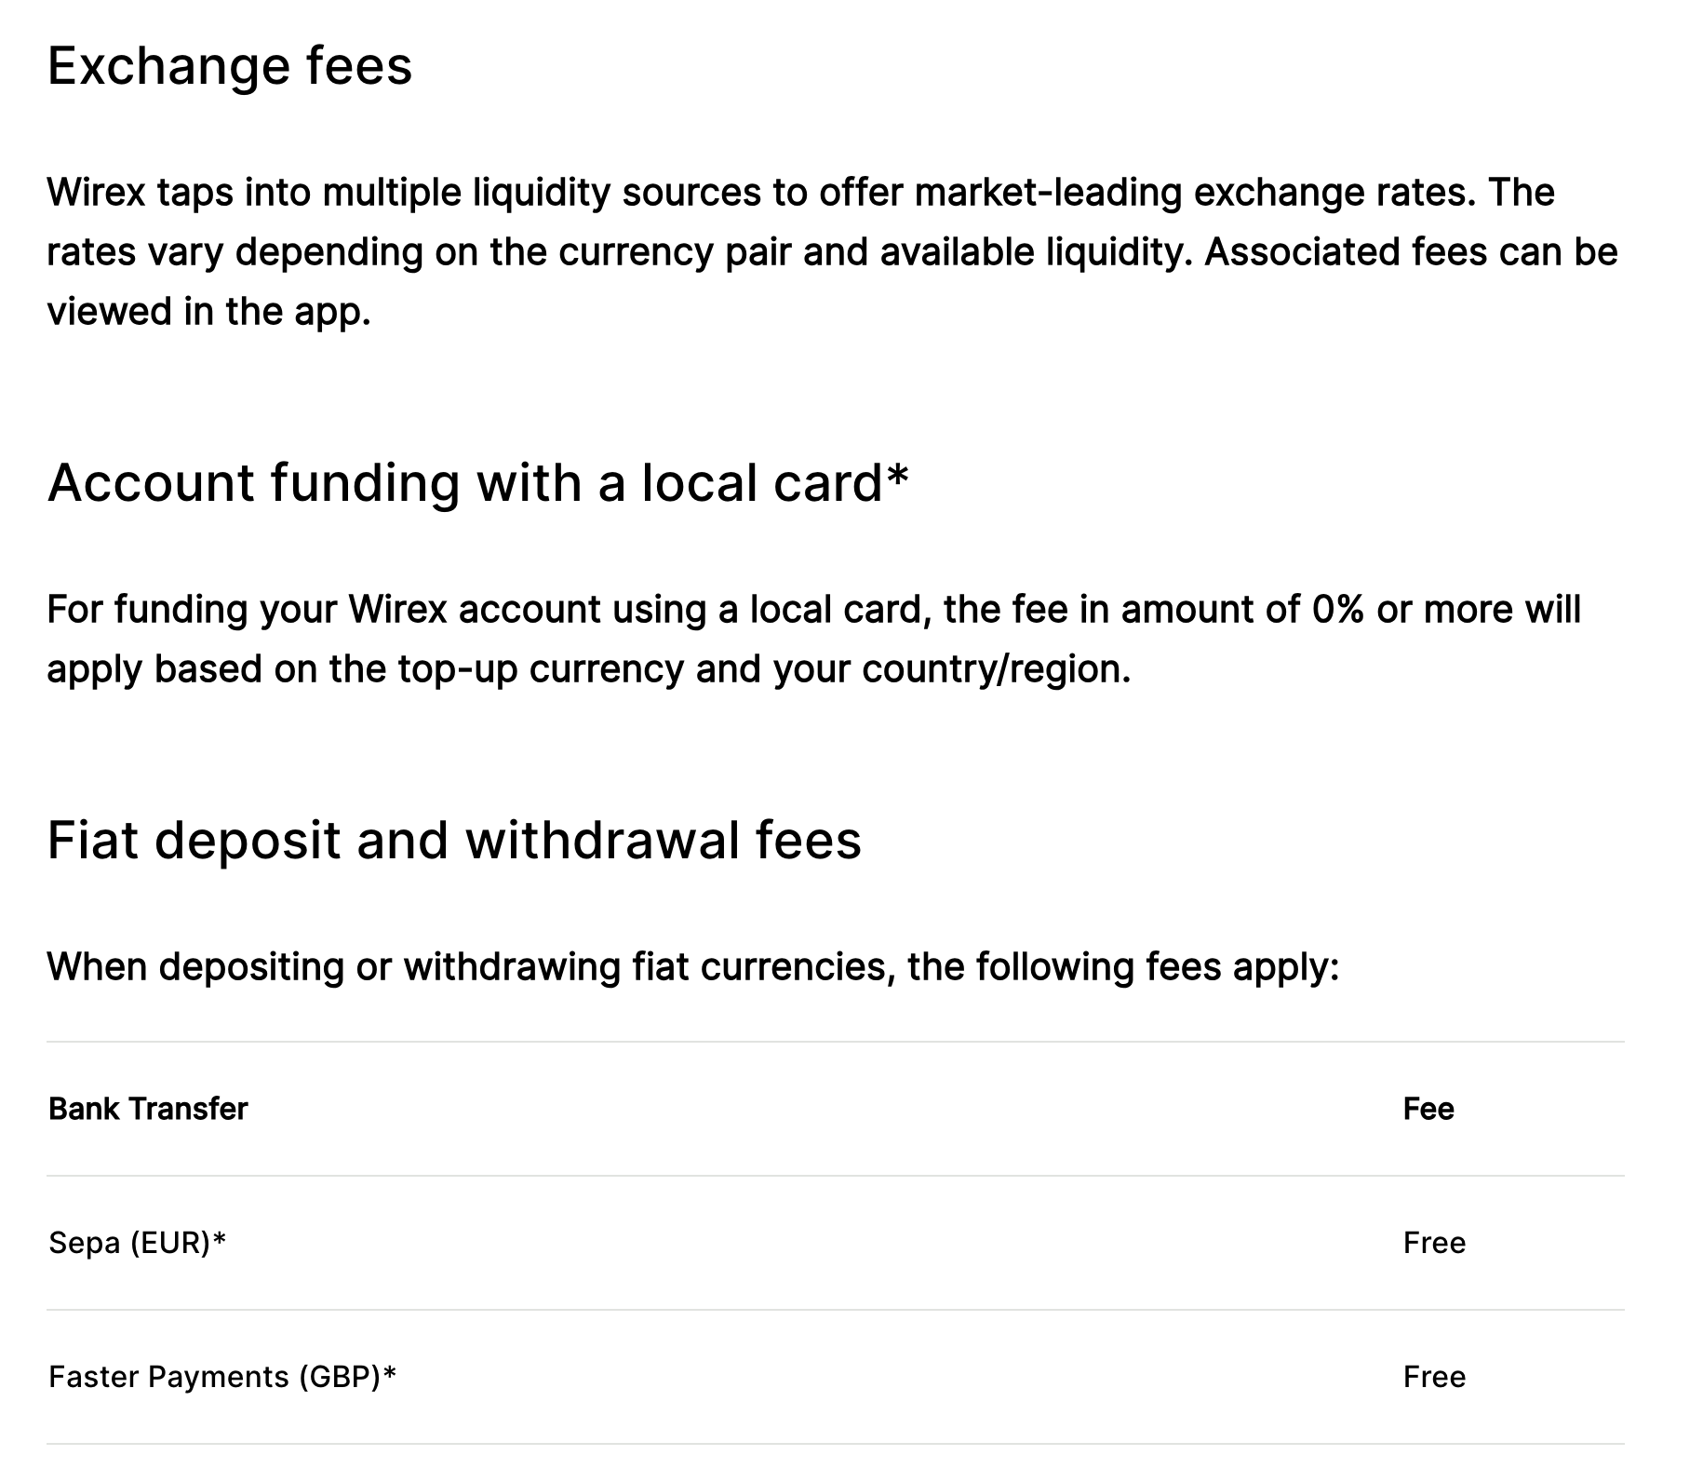Click the Exchange fees heading
The height and width of the screenshot is (1469, 1703).
(230, 66)
